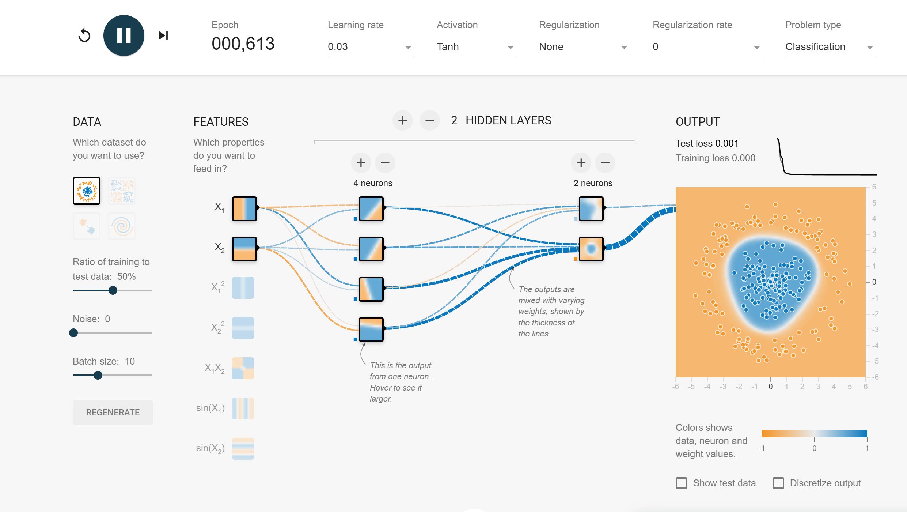Enable the X2 squared feature
907x512 pixels.
click(x=243, y=328)
